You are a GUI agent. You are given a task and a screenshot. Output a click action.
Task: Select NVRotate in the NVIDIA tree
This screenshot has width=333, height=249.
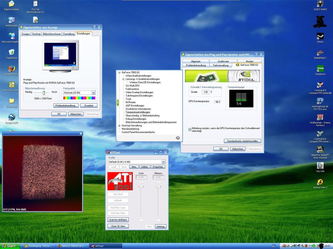pos(131,102)
